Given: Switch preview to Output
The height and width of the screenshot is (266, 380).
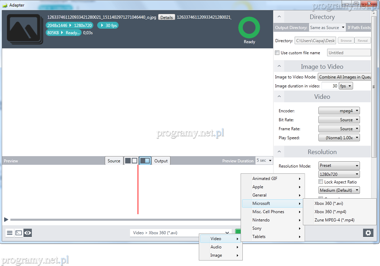Looking at the screenshot, I should point(161,161).
